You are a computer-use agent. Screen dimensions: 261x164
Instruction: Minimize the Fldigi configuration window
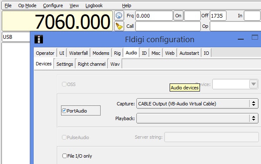coord(241,39)
